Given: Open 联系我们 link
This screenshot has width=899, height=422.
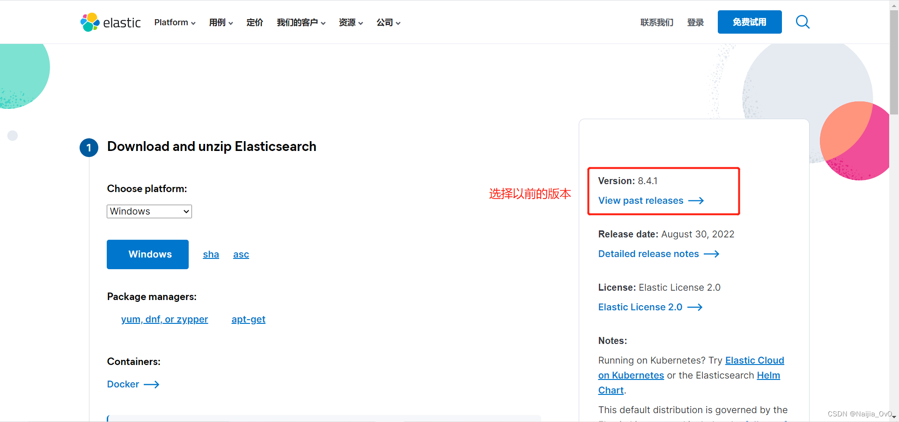Looking at the screenshot, I should (657, 22).
